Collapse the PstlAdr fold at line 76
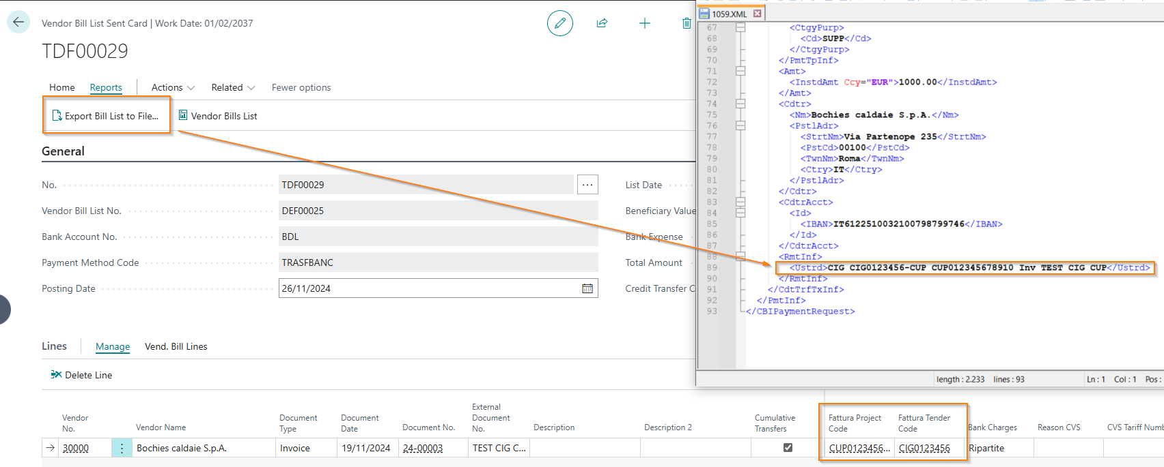1164x467 pixels. tap(740, 126)
